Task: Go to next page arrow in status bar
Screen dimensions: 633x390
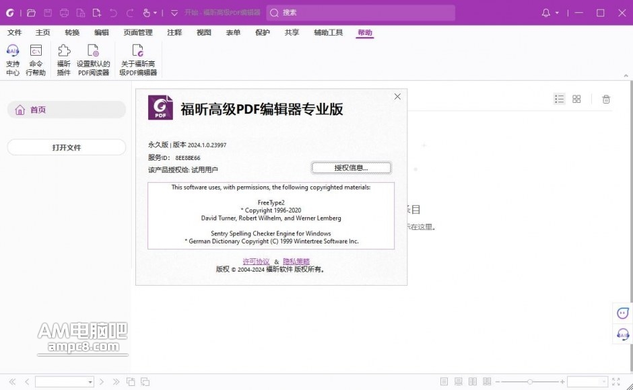Action: [x=102, y=381]
